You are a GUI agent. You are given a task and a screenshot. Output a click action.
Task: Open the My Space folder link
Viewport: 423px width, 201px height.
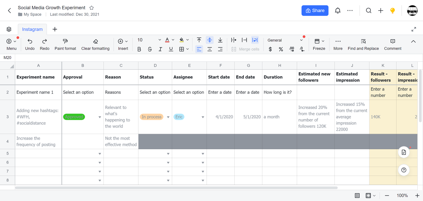[33, 14]
